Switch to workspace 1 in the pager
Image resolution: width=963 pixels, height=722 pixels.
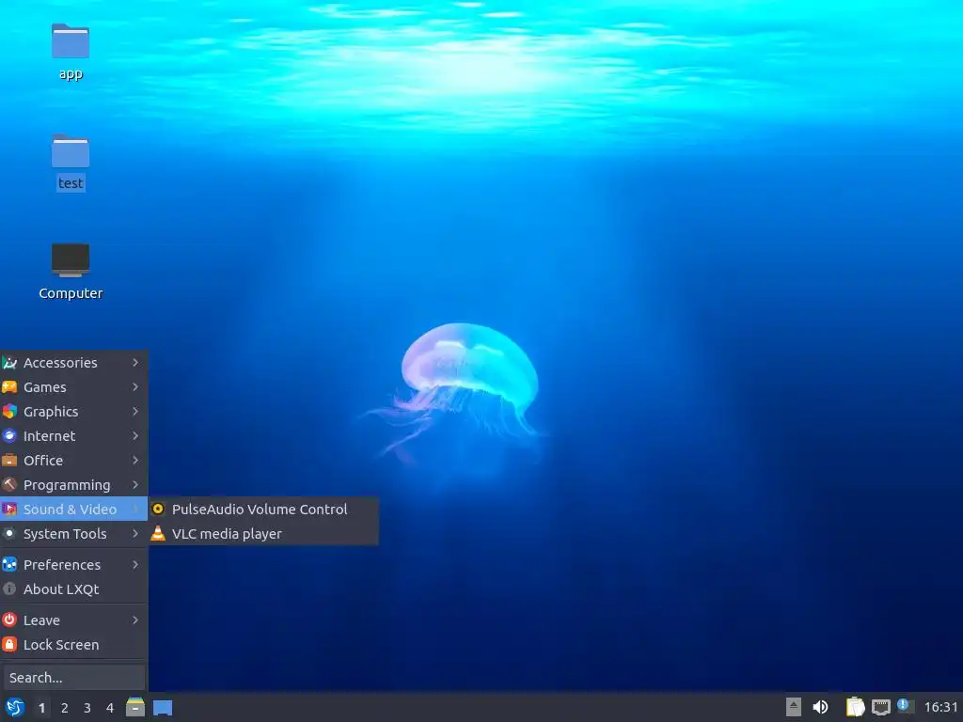click(41, 708)
